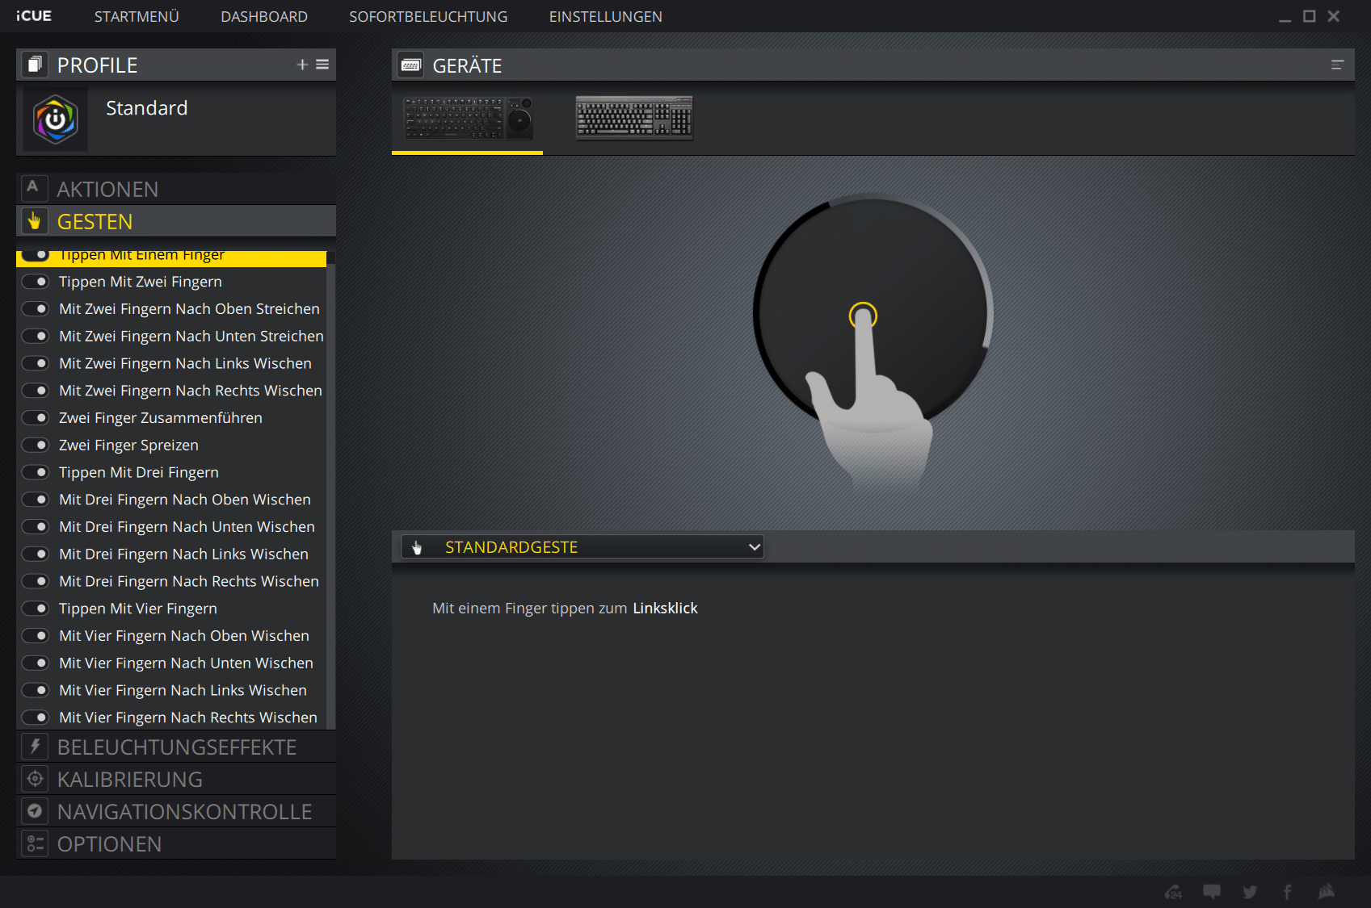Screen dimensions: 1371x908
Task: Open the Standardgeste dropdown
Action: click(x=582, y=547)
